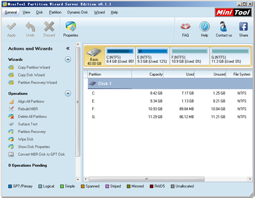The width and height of the screenshot is (255, 198).
Task: Select F:(NTFS) partition block in disk map
Action: [189, 56]
